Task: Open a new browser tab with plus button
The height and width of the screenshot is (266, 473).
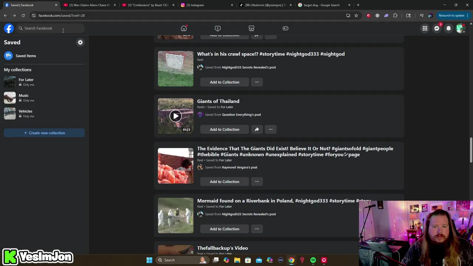Action: pos(358,5)
